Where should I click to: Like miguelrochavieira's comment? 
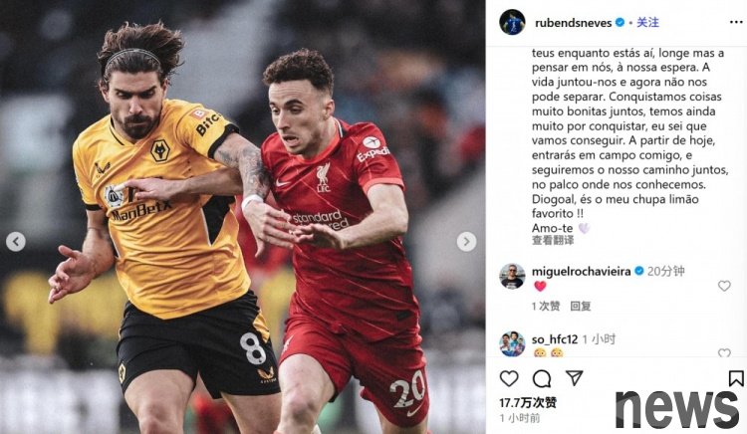pos(724,286)
